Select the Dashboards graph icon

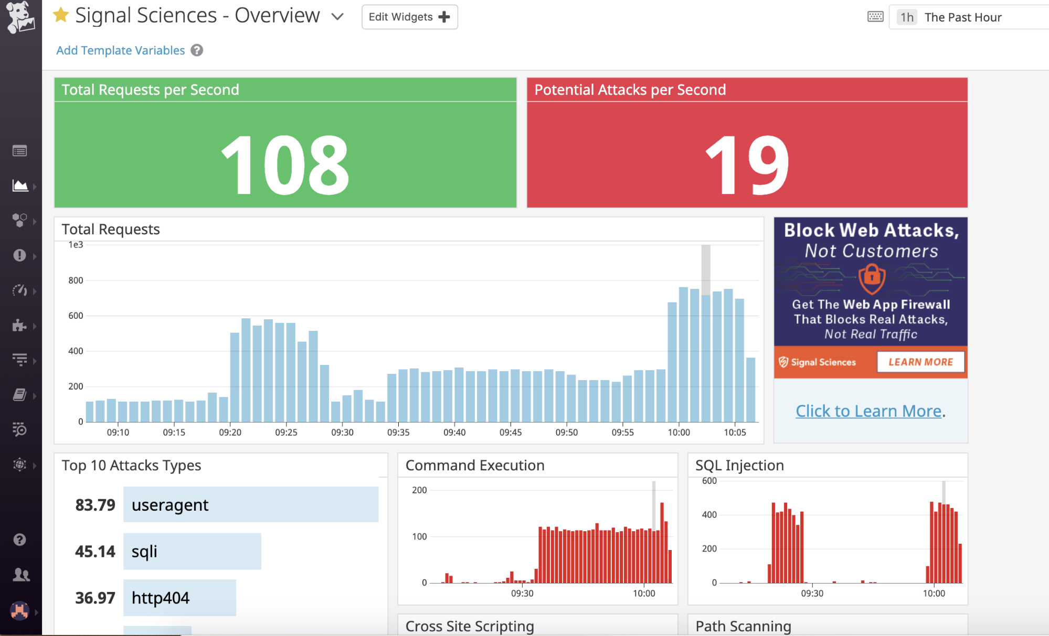[20, 186]
